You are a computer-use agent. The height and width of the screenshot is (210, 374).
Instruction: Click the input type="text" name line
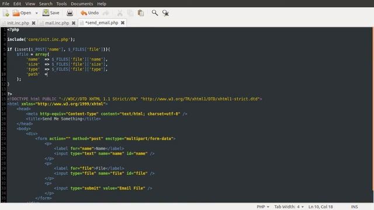tap(104, 153)
